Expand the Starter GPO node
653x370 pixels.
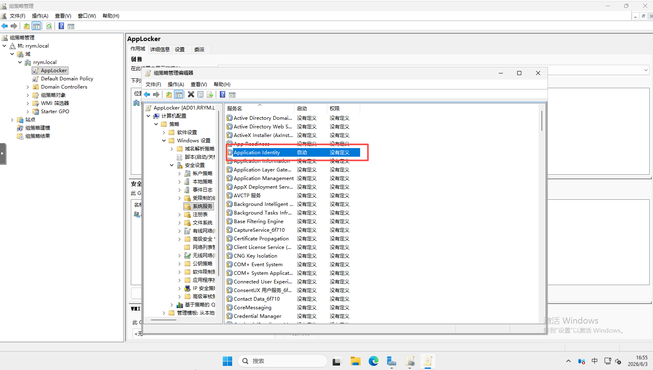point(28,112)
